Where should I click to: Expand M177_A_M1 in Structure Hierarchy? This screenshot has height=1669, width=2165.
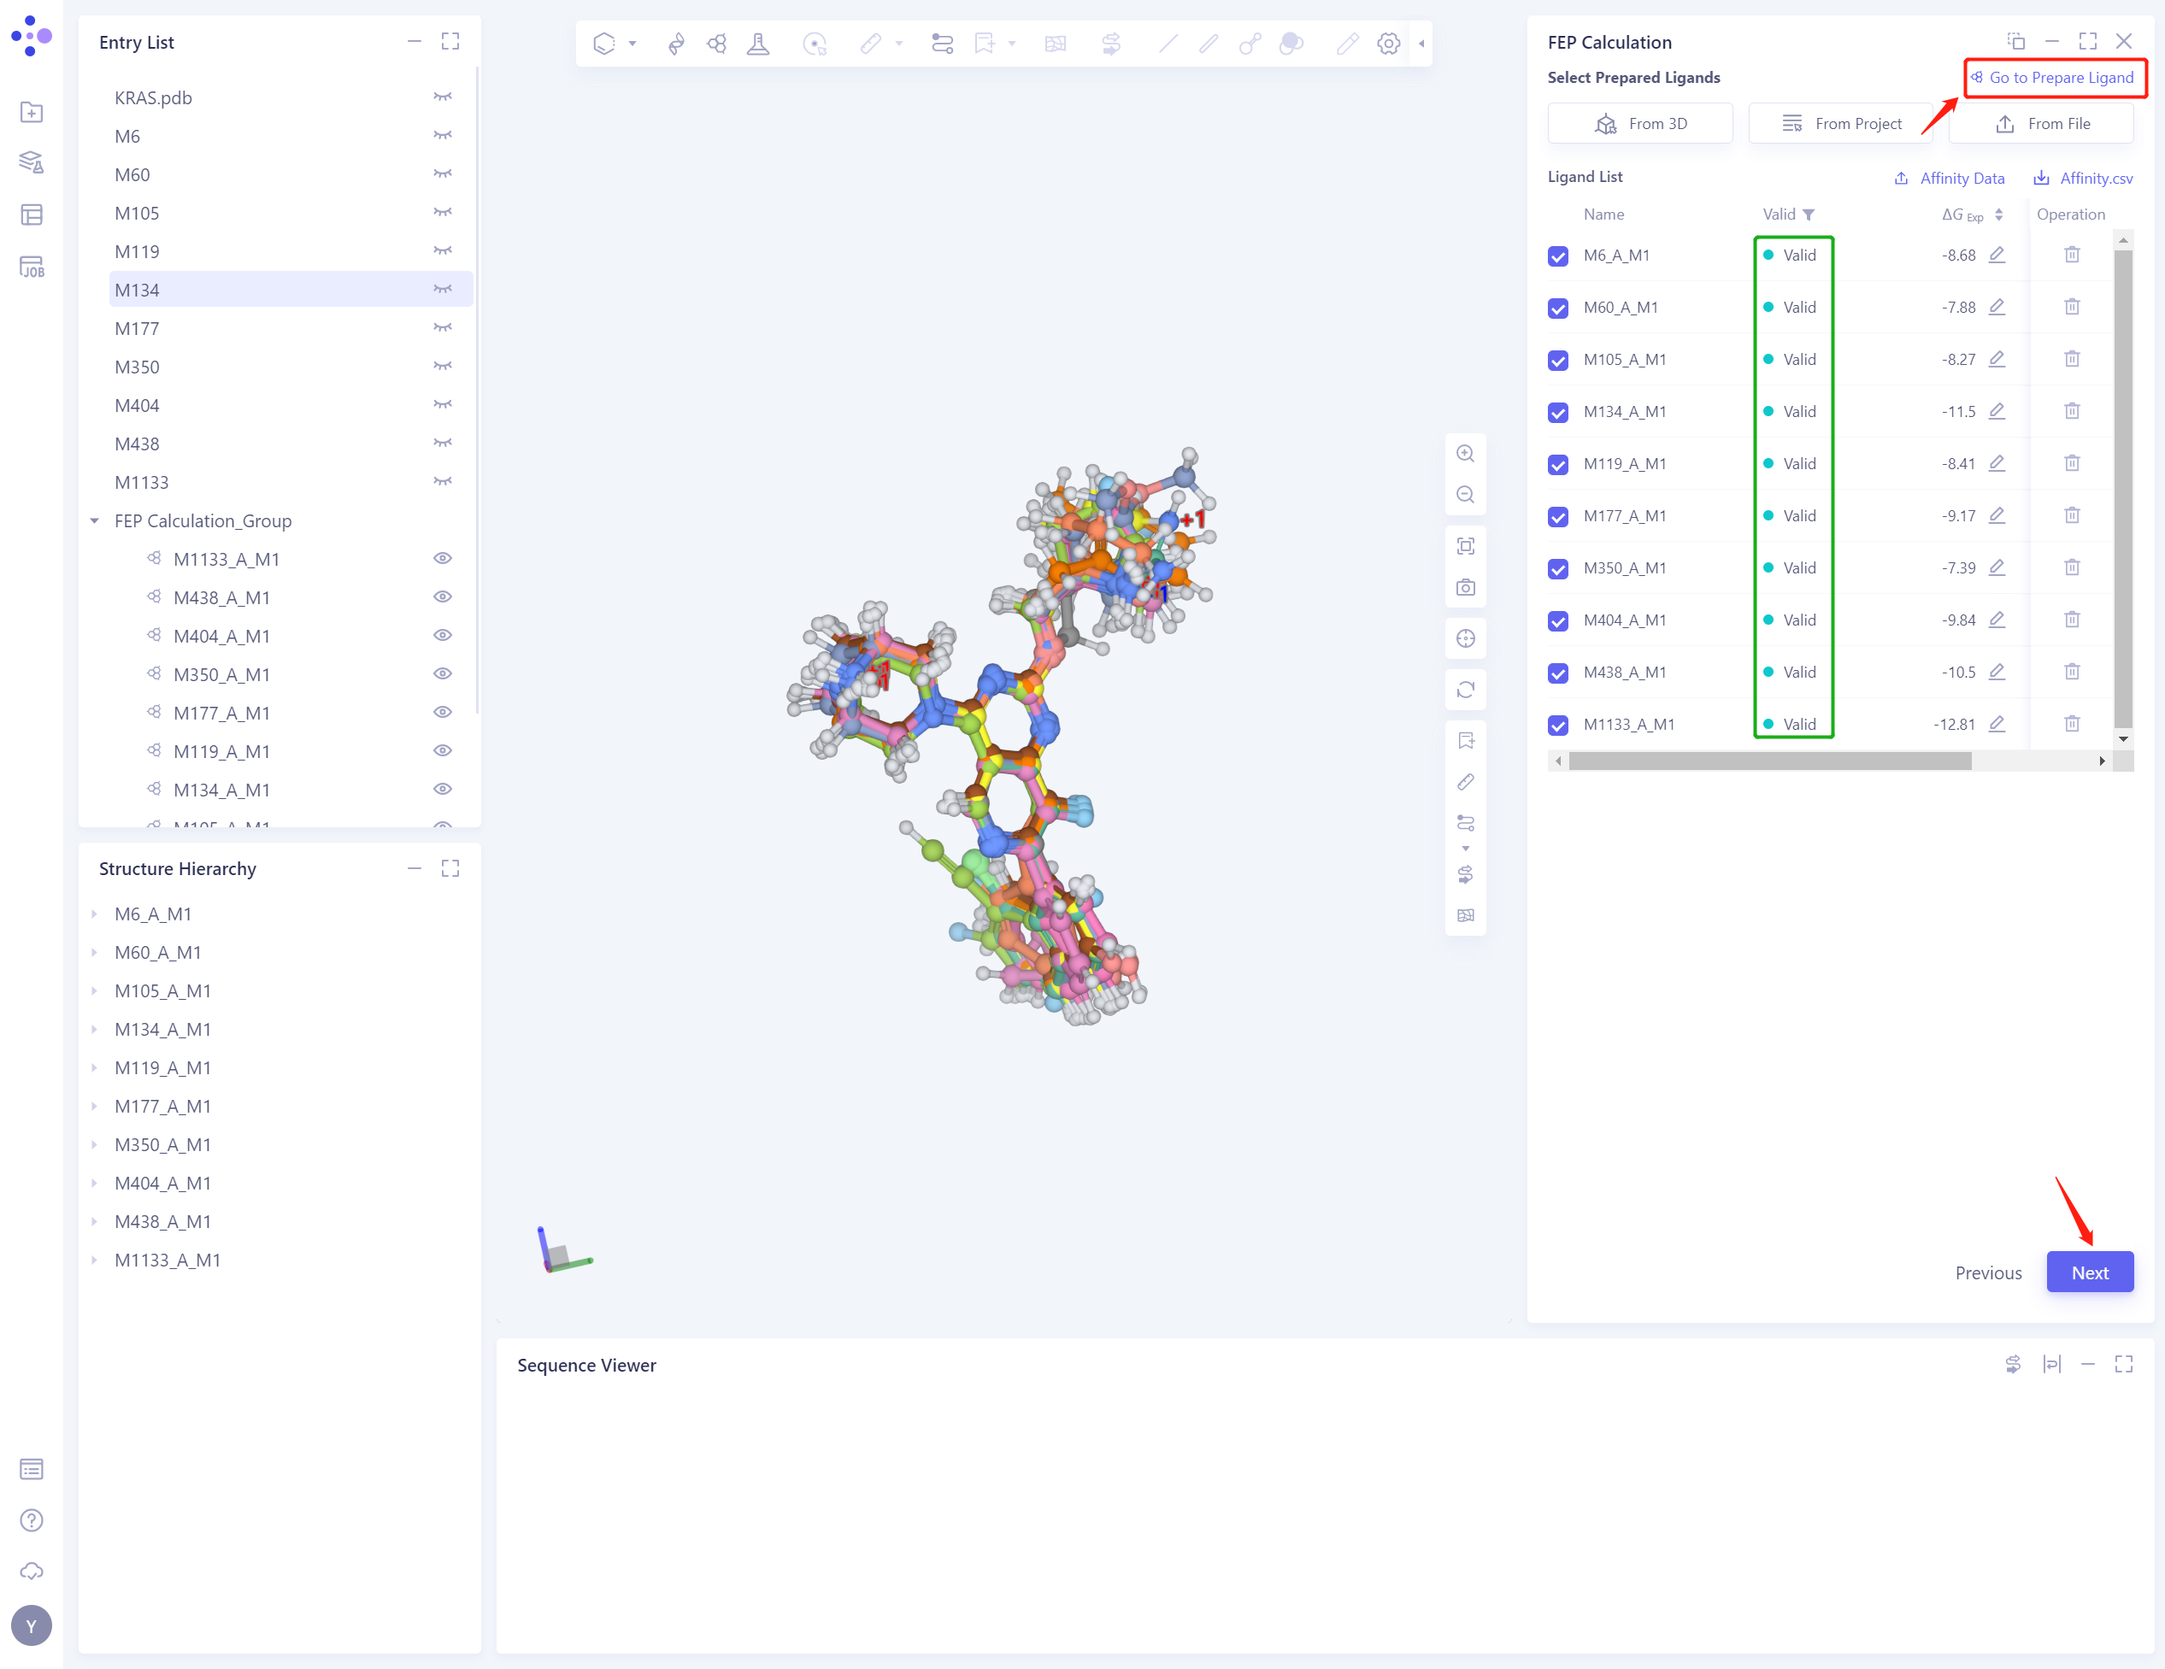[94, 1106]
